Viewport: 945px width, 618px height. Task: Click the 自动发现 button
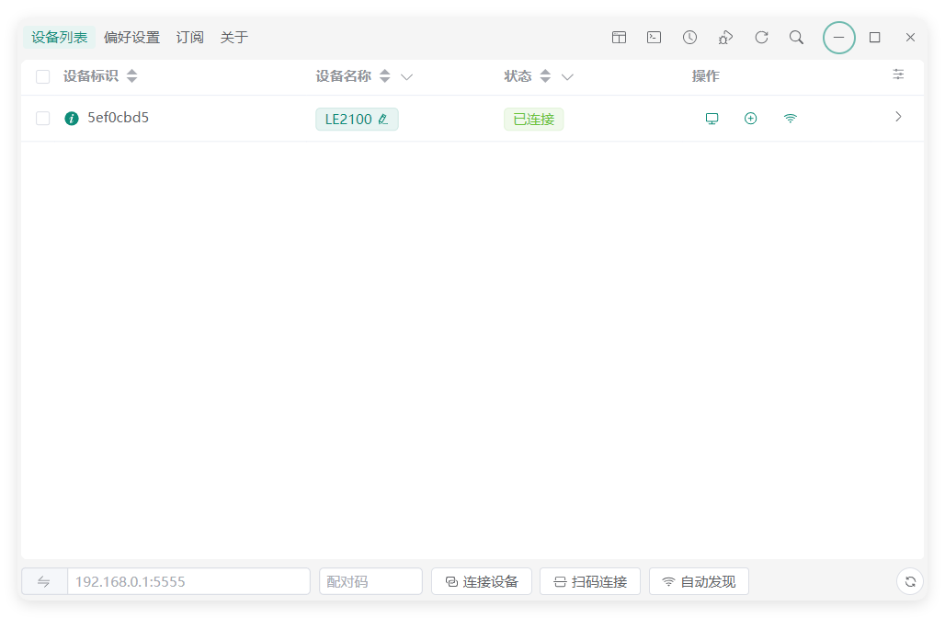tap(700, 581)
